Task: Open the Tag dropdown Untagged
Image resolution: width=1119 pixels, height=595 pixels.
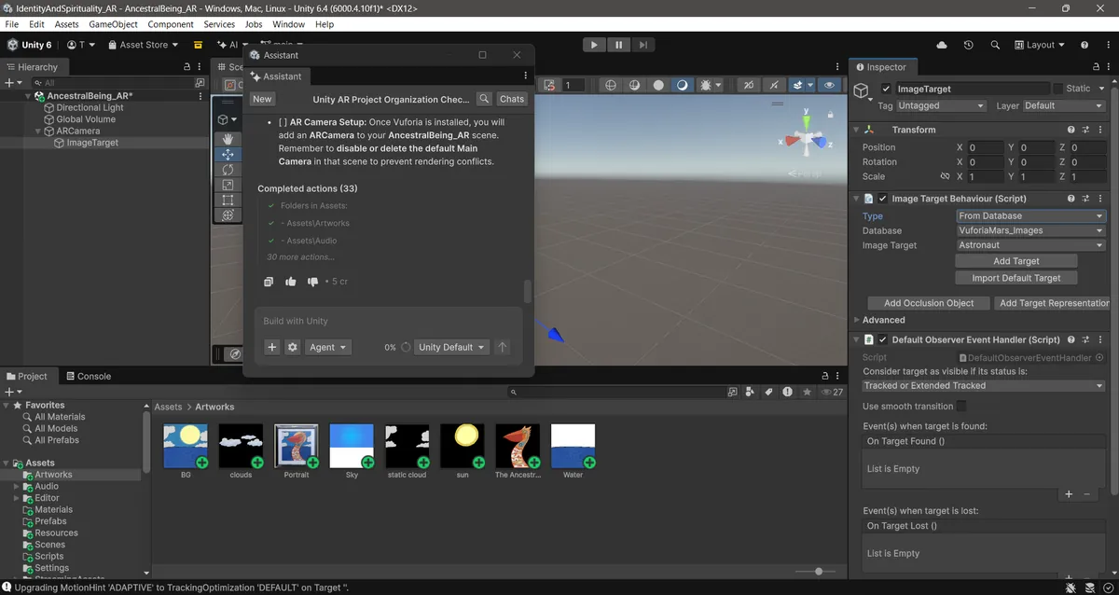Action: [941, 106]
